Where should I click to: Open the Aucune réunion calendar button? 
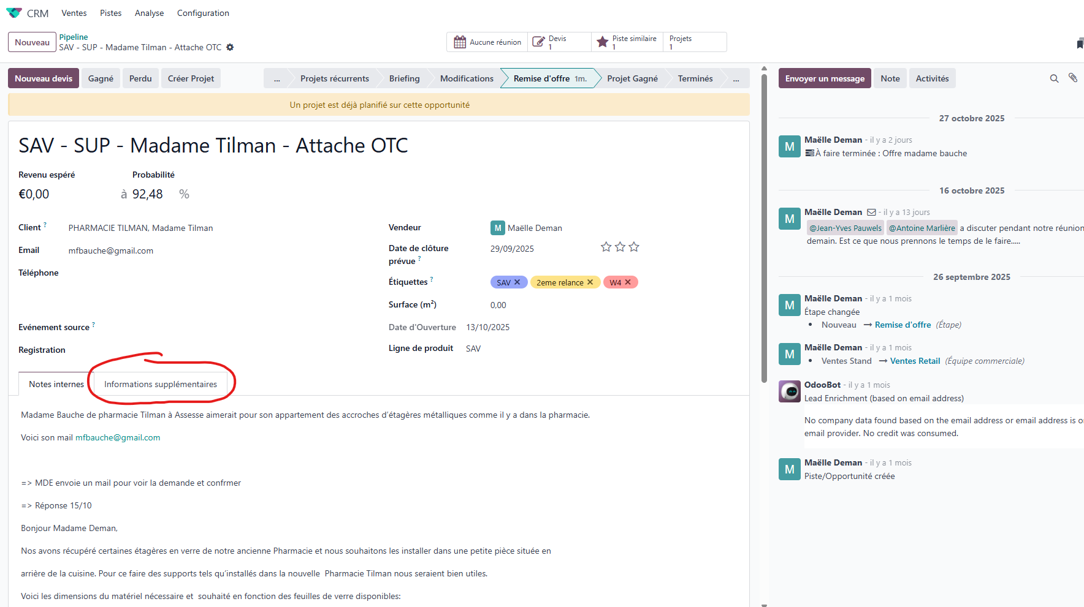tap(487, 42)
